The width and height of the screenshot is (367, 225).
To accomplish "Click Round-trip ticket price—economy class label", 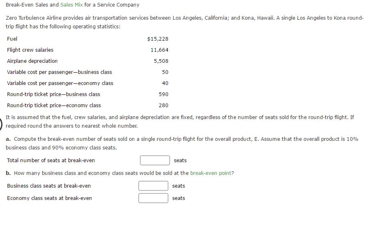I will click(54, 106).
